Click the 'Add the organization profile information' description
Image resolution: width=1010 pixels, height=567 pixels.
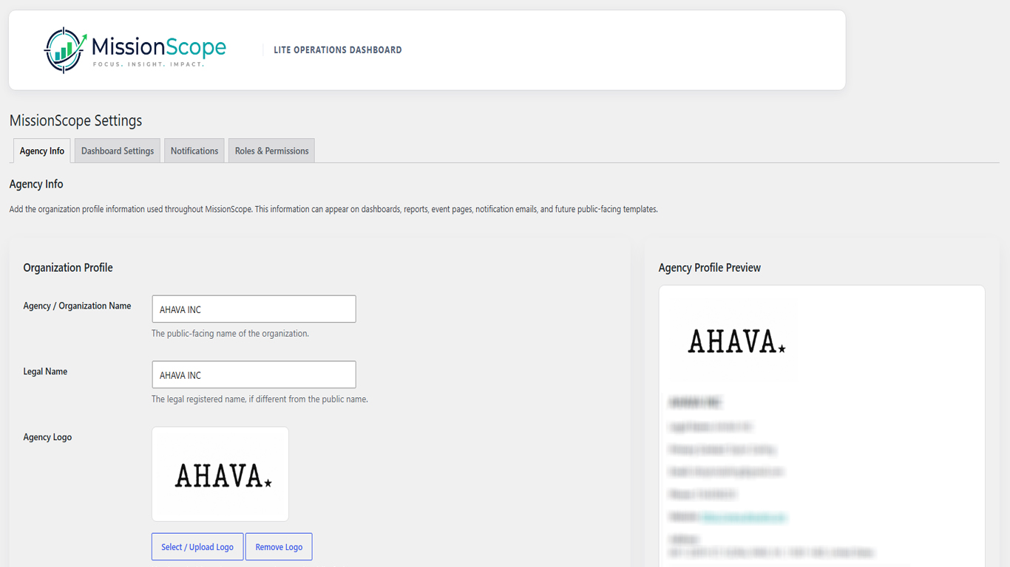pyautogui.click(x=333, y=210)
